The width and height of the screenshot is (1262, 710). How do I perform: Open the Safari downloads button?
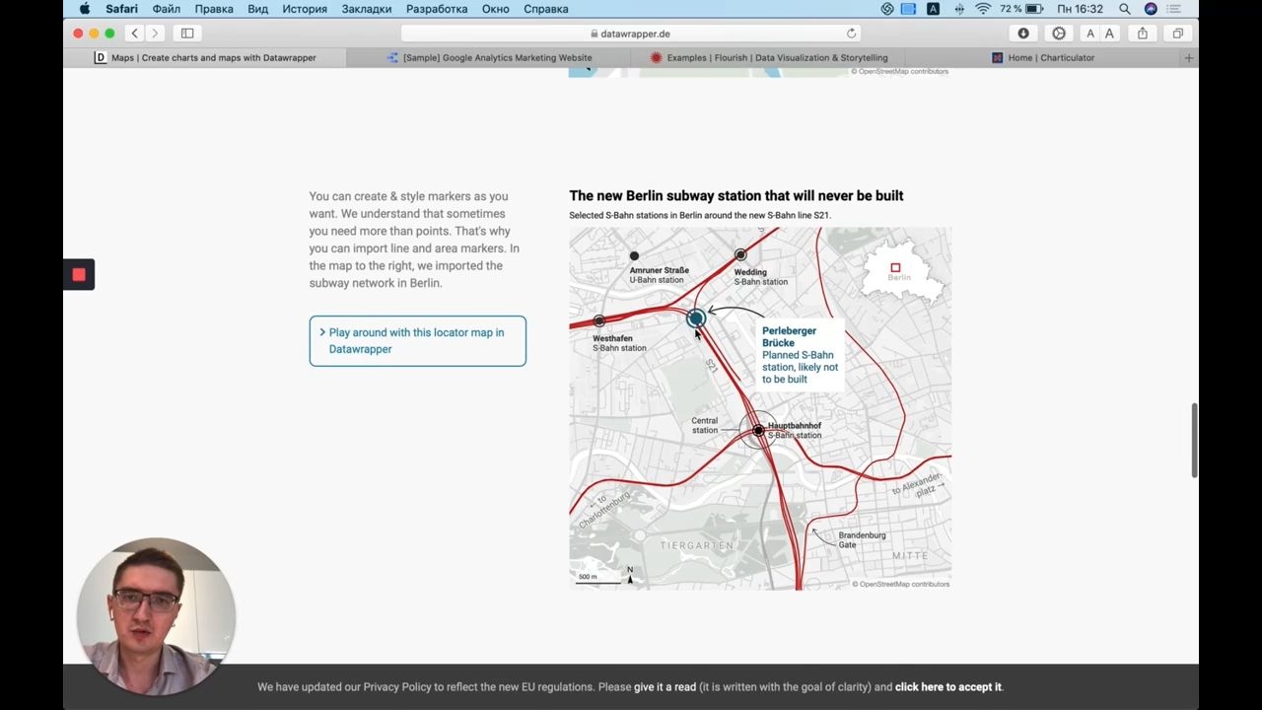[1023, 34]
